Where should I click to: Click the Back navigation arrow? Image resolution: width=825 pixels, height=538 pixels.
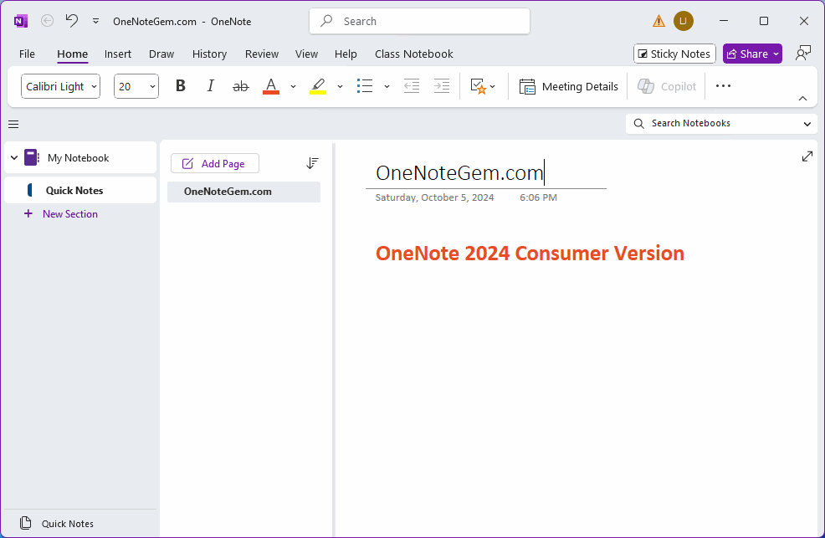[x=48, y=21]
